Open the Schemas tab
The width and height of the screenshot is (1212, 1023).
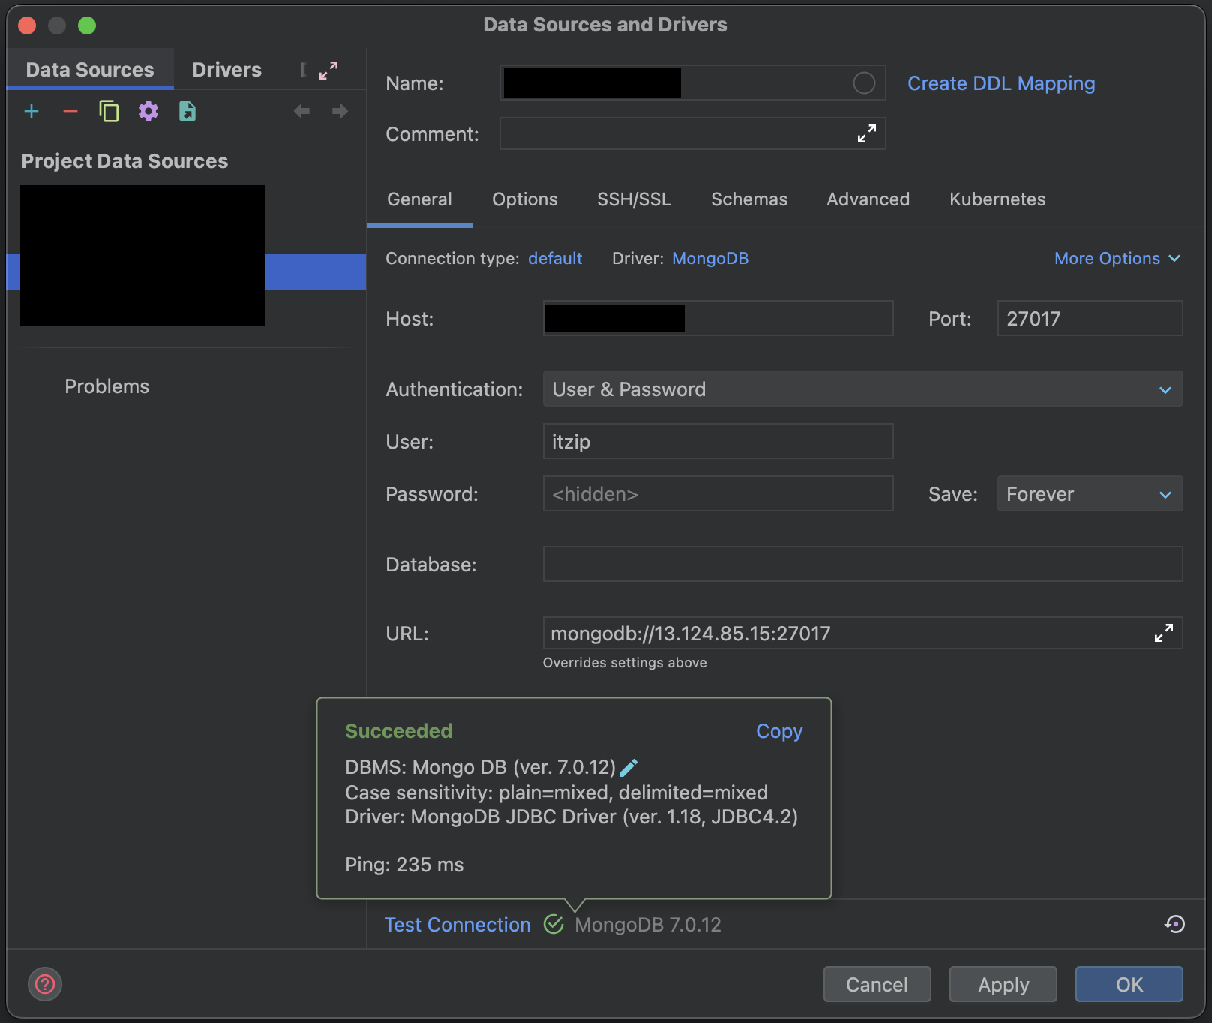coord(749,199)
